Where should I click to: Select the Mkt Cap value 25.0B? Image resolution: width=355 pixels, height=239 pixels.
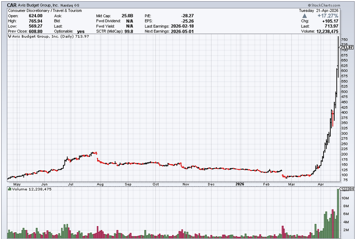coord(127,16)
